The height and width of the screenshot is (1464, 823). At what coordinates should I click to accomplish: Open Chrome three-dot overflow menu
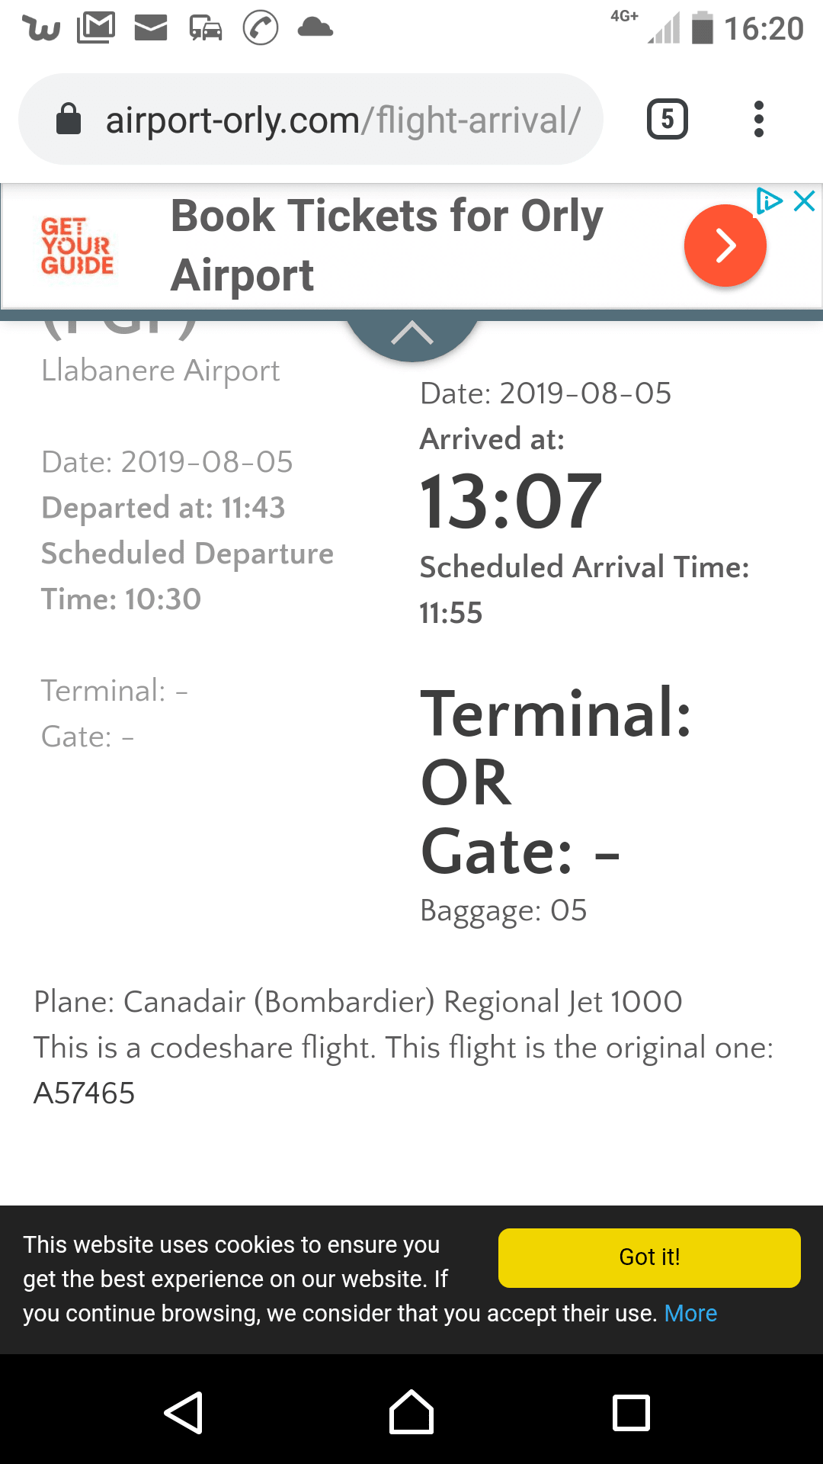[x=758, y=120]
